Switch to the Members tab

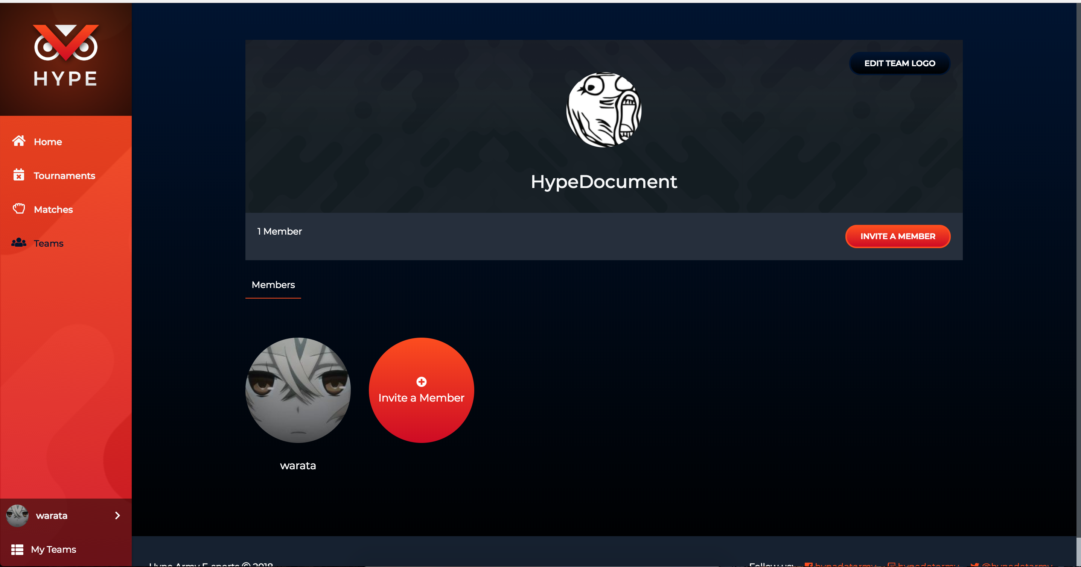click(273, 285)
